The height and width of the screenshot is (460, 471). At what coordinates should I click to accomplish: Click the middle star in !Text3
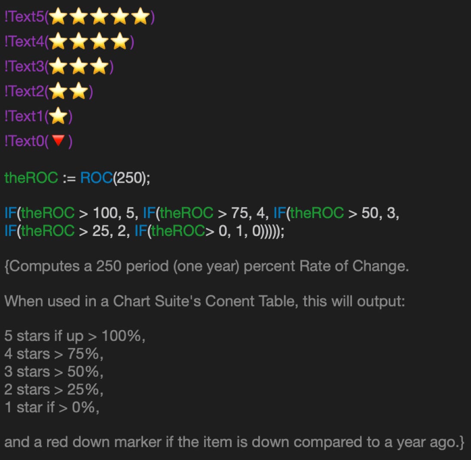[79, 67]
